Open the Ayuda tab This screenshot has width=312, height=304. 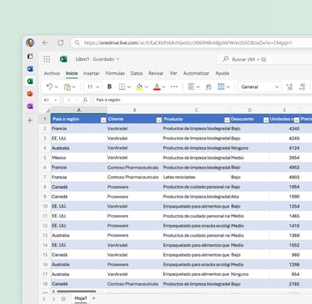pyautogui.click(x=222, y=73)
